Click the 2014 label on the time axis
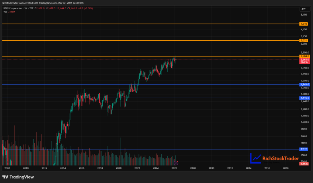The height and width of the screenshot is (183, 313). click(63, 168)
